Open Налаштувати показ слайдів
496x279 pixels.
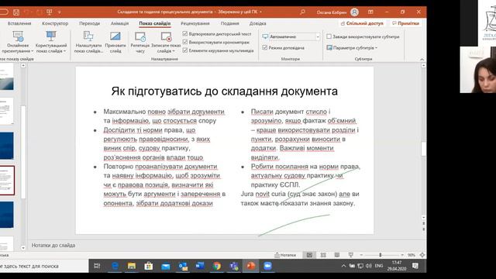click(x=88, y=42)
